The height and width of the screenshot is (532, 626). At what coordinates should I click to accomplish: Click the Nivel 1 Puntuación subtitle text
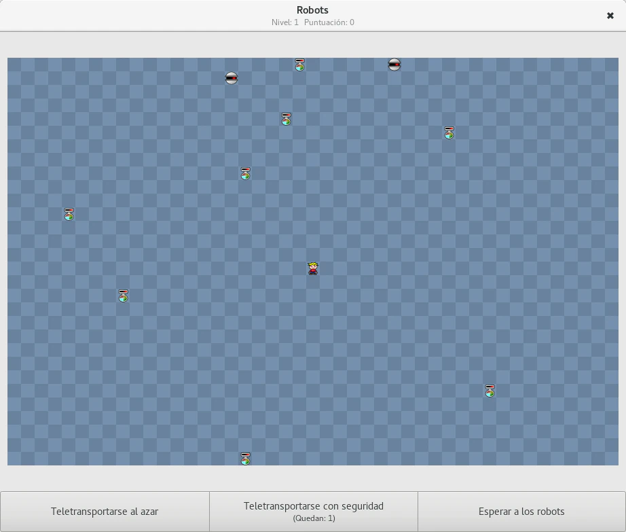pyautogui.click(x=312, y=22)
